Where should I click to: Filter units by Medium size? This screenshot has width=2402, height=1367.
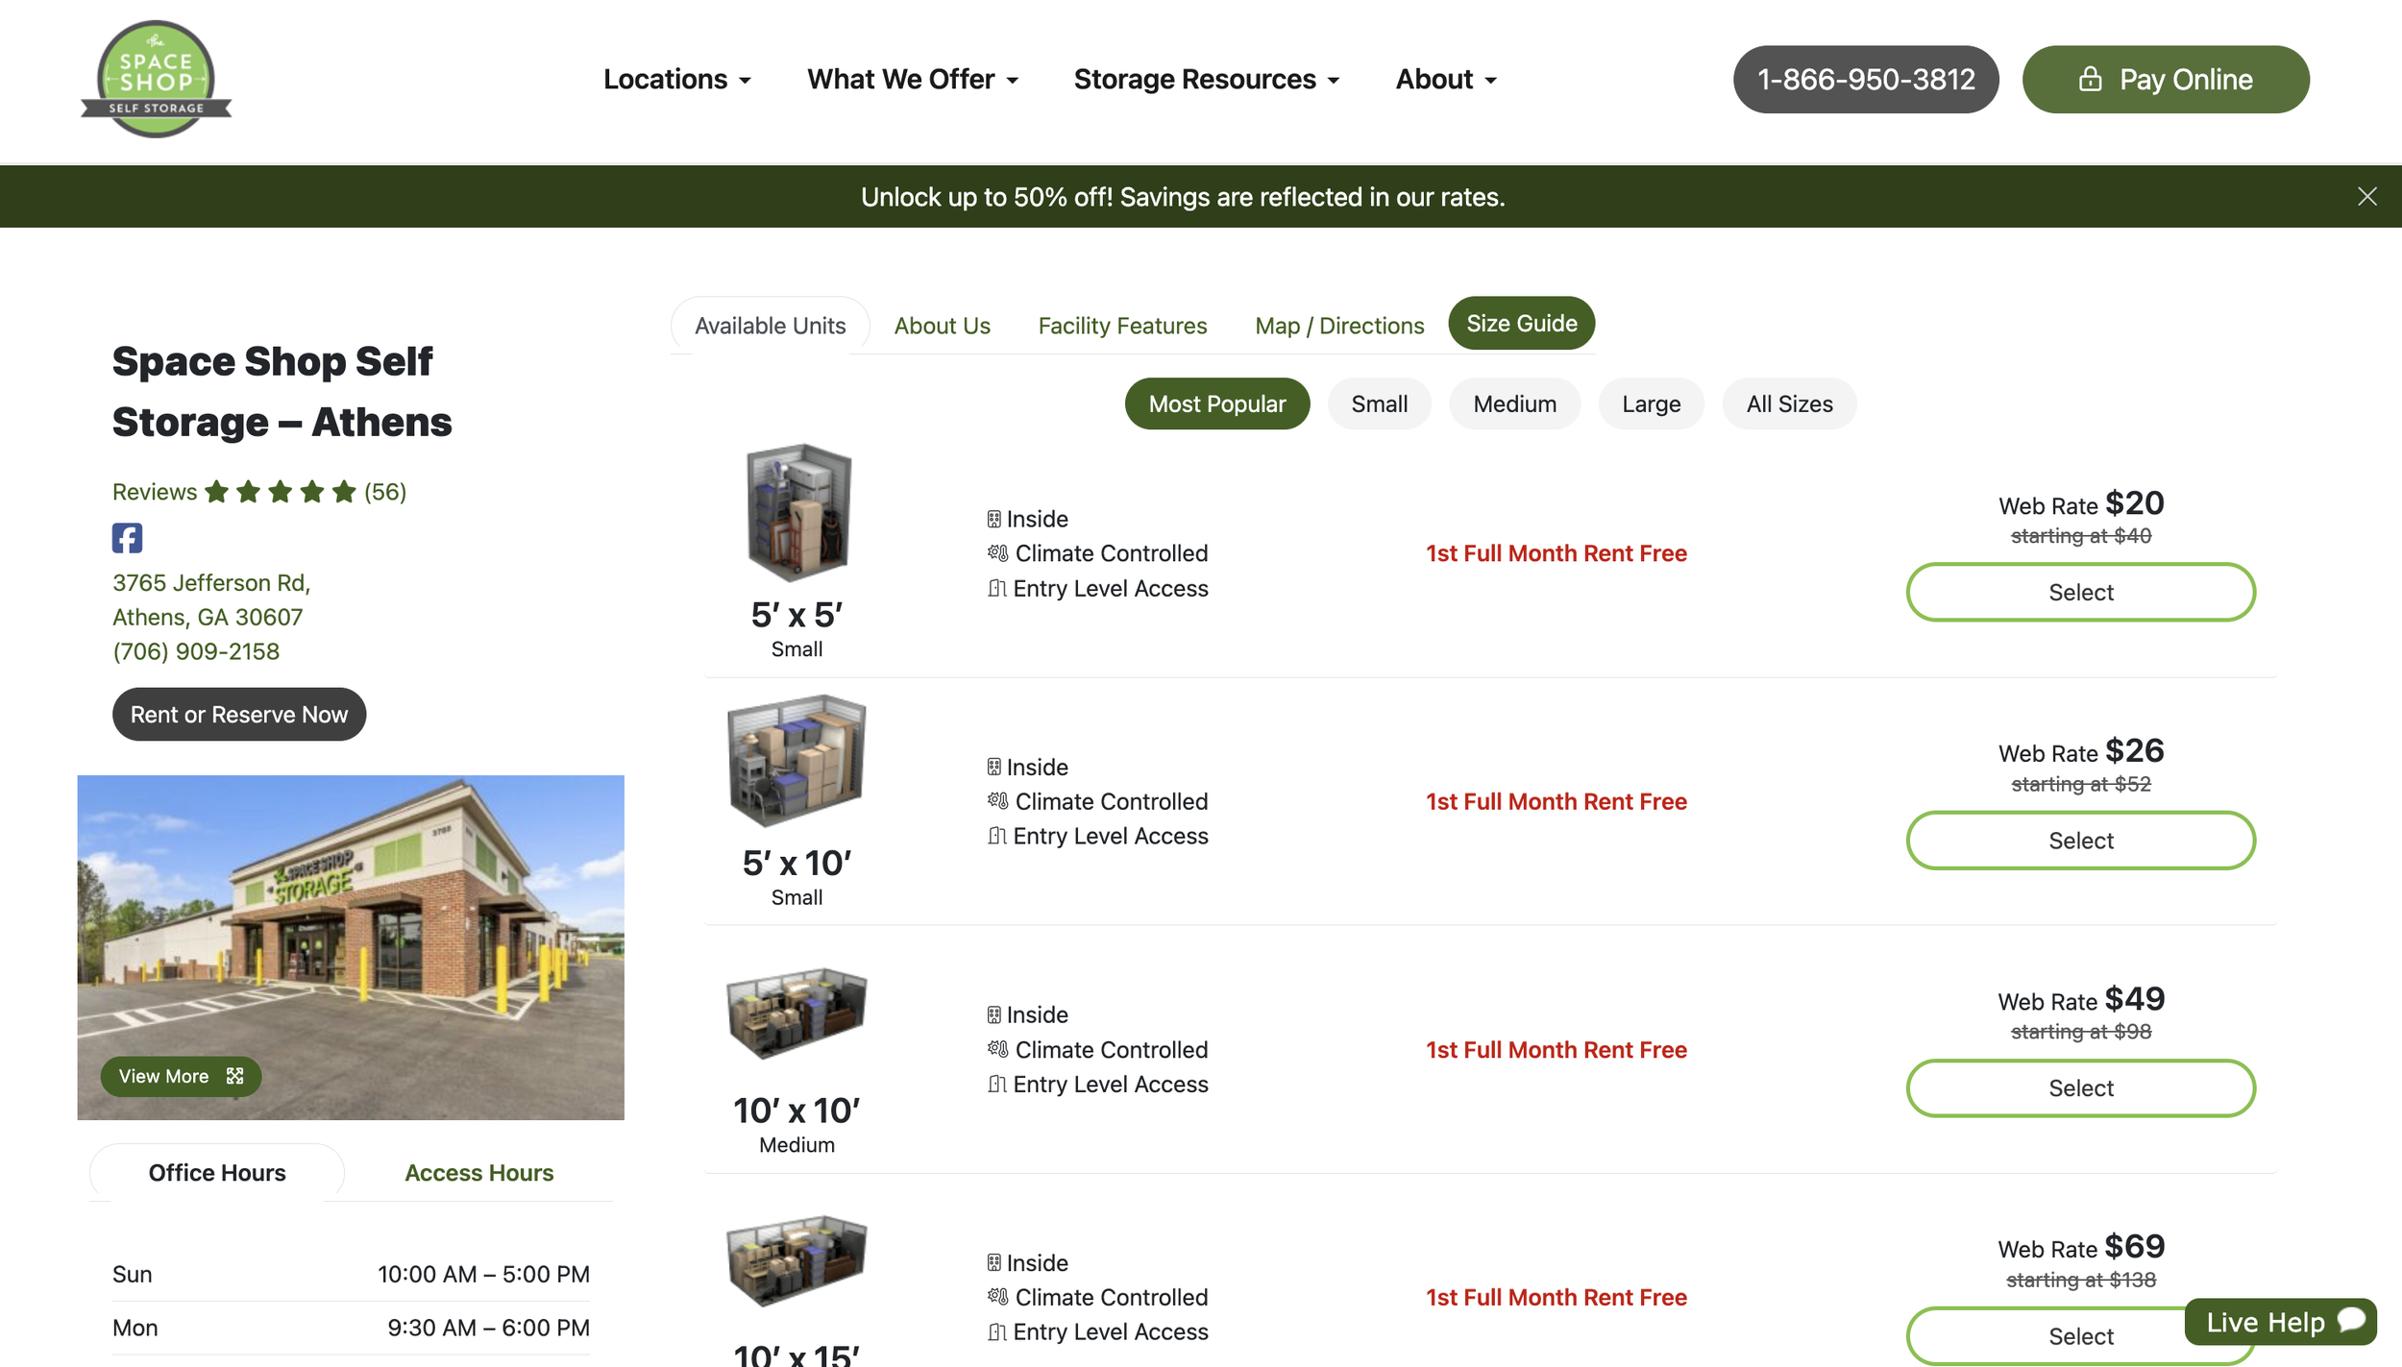tap(1514, 404)
